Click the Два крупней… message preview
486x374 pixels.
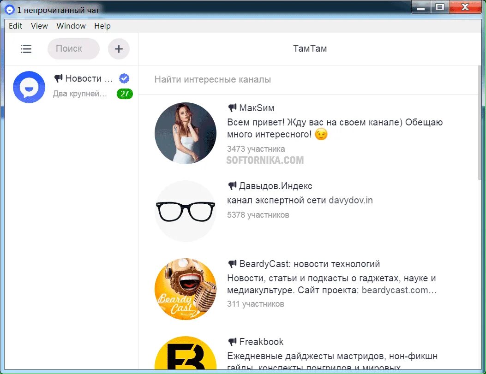pos(80,94)
